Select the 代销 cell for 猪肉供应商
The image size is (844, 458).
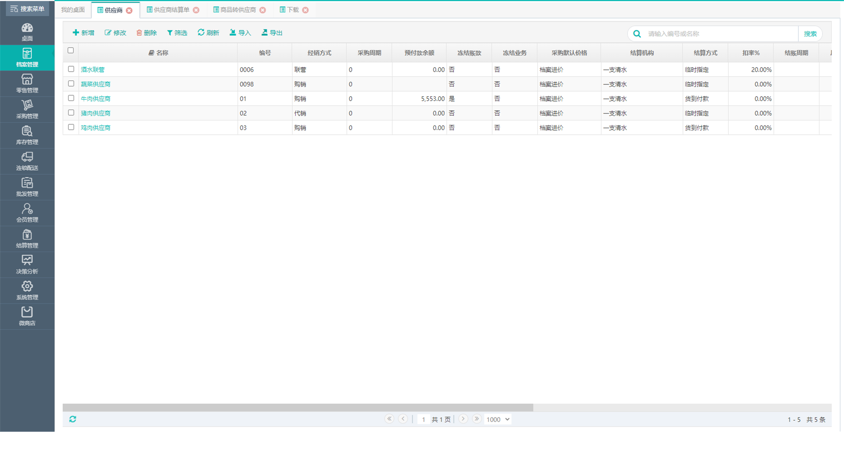(319, 113)
